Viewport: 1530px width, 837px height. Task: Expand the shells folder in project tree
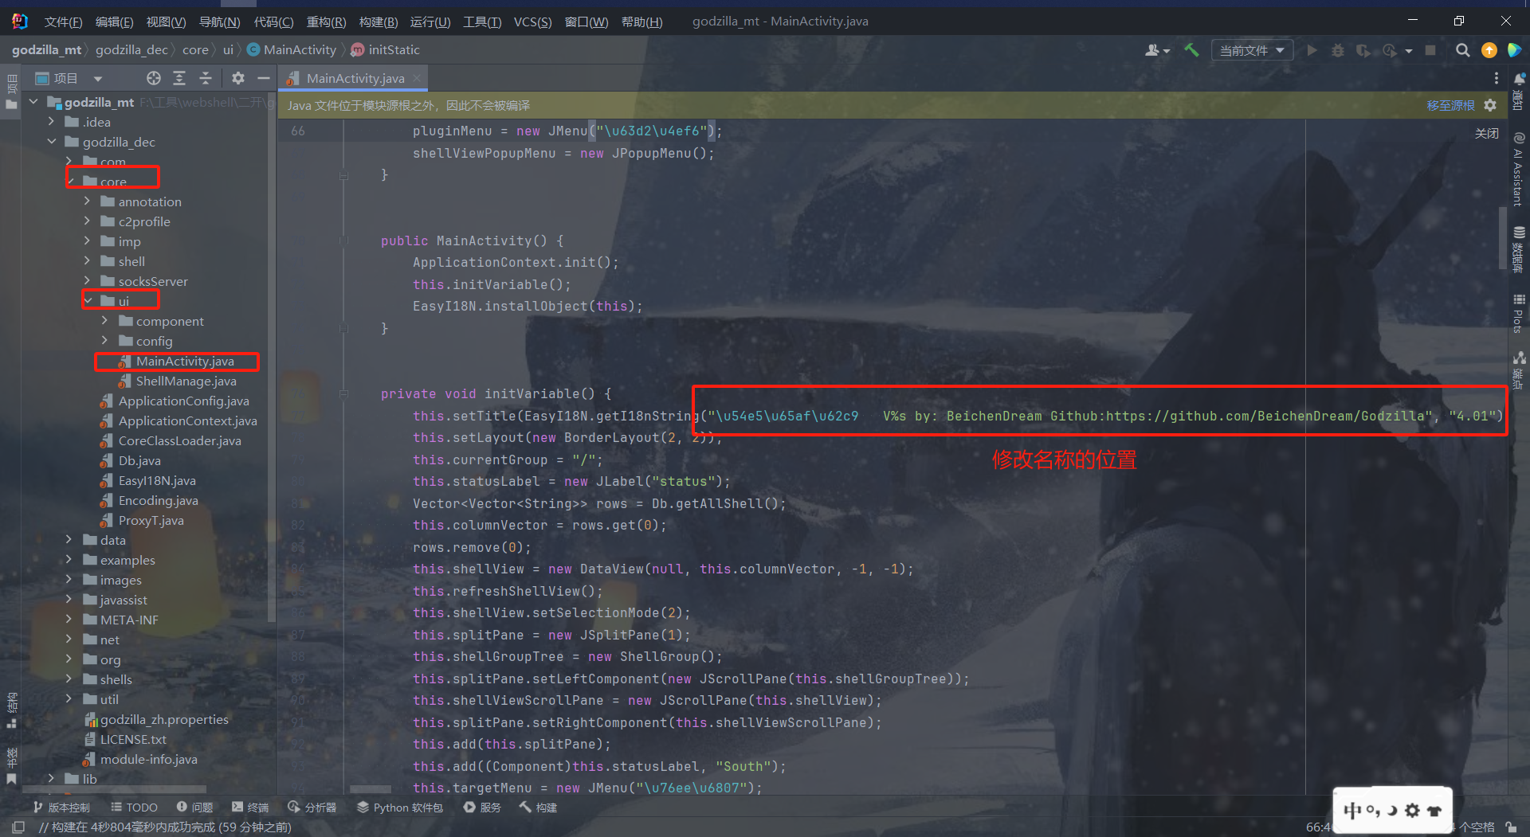(69, 679)
